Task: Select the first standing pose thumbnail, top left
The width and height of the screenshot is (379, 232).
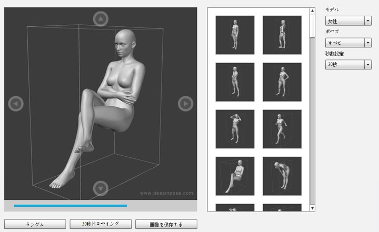Action: pos(235,35)
